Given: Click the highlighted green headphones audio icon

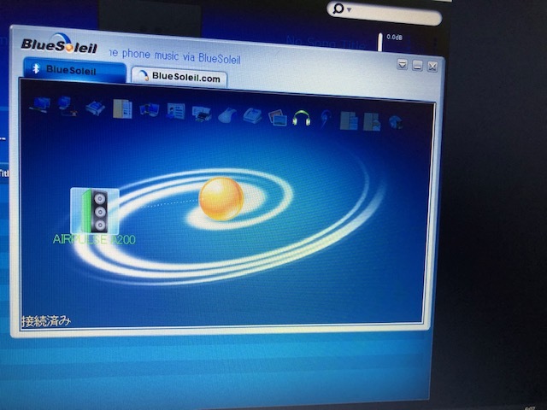Looking at the screenshot, I should coord(302,118).
